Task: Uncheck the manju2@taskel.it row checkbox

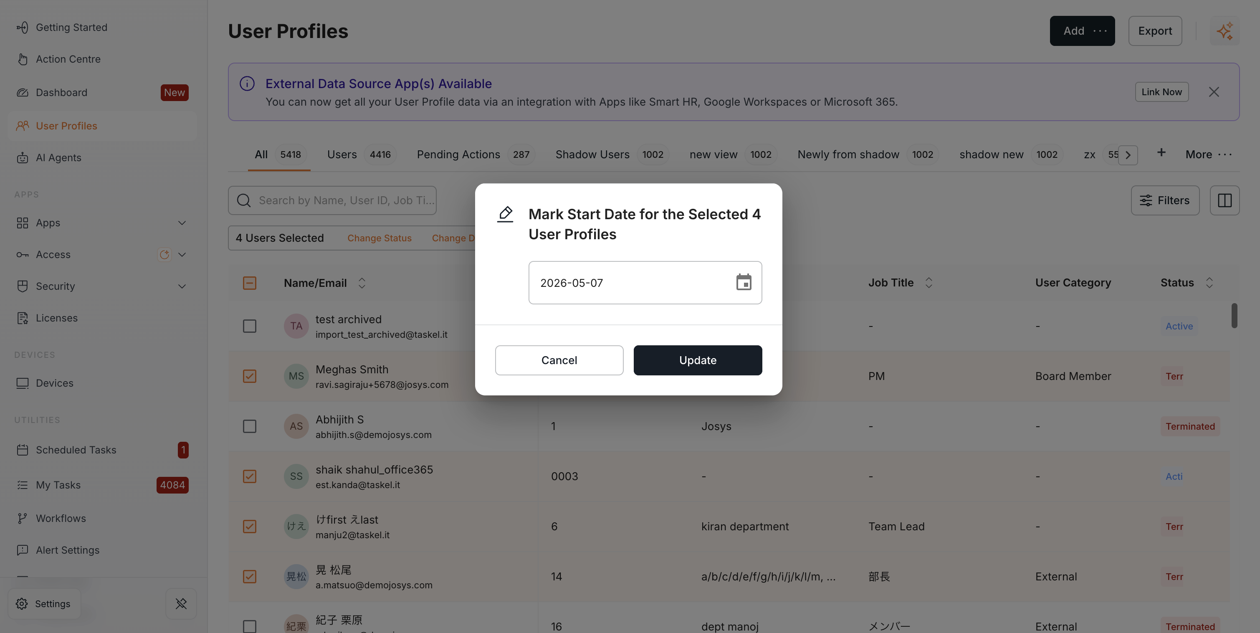Action: tap(250, 527)
